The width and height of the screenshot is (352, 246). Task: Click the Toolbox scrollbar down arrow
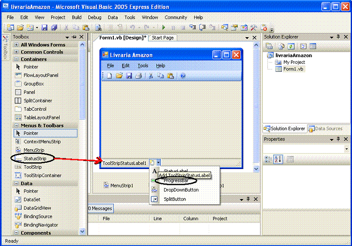(82, 231)
